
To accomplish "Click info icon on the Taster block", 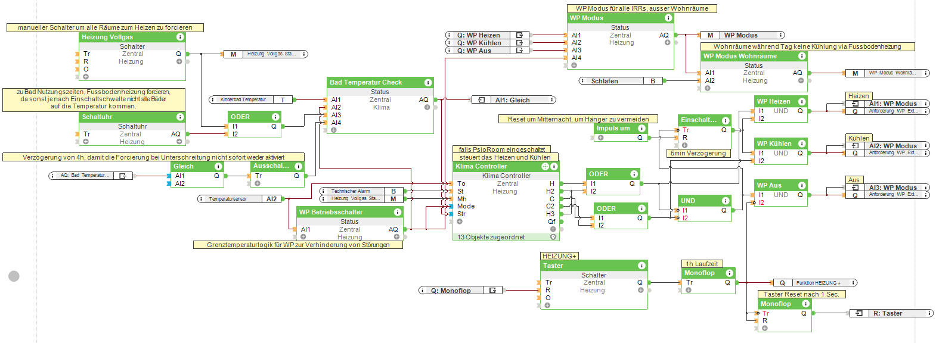I will (x=641, y=266).
